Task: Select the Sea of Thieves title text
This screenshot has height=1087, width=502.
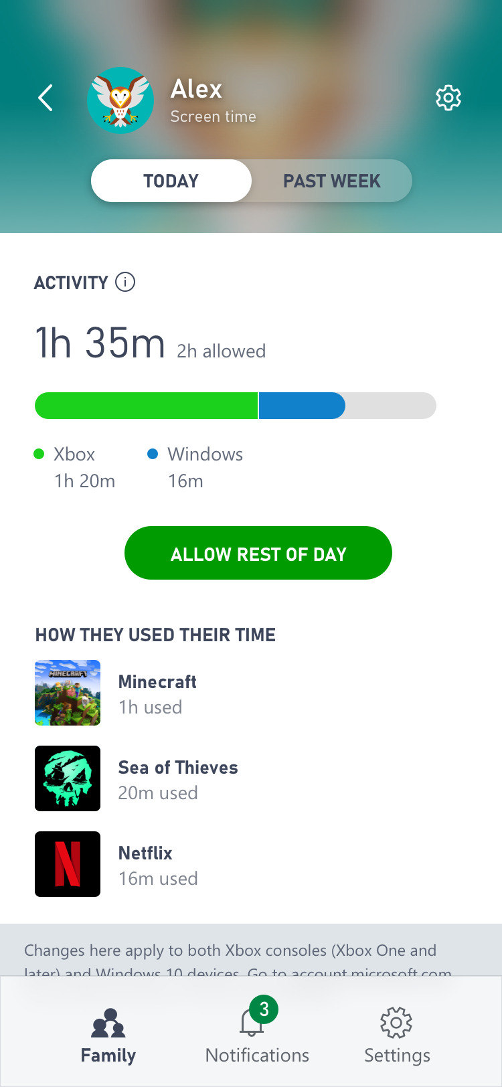Action: point(178,768)
